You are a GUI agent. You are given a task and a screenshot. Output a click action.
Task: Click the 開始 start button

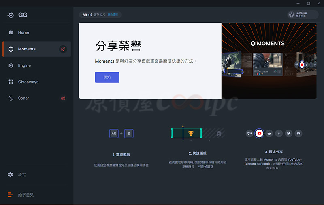coord(107,77)
